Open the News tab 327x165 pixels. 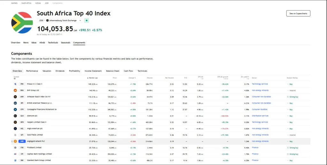pos(26,42)
